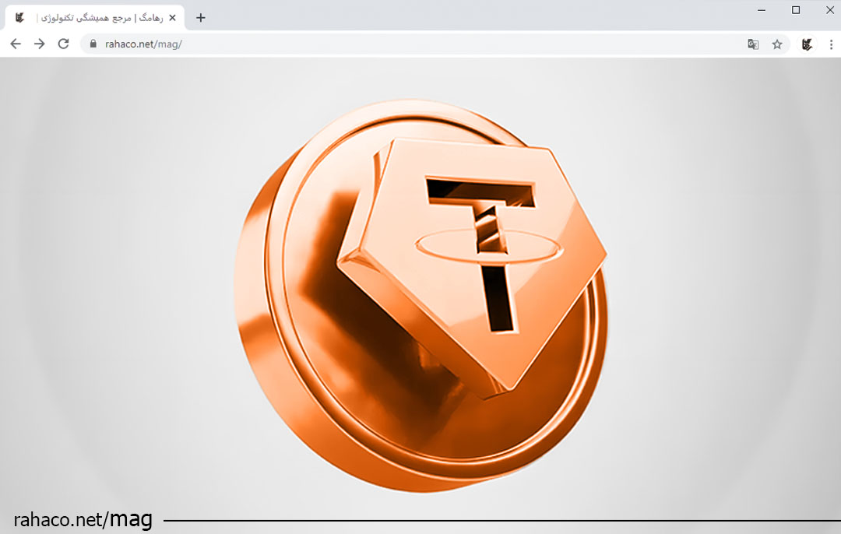This screenshot has width=841, height=534.
Task: Close the browser window
Action: click(x=830, y=10)
